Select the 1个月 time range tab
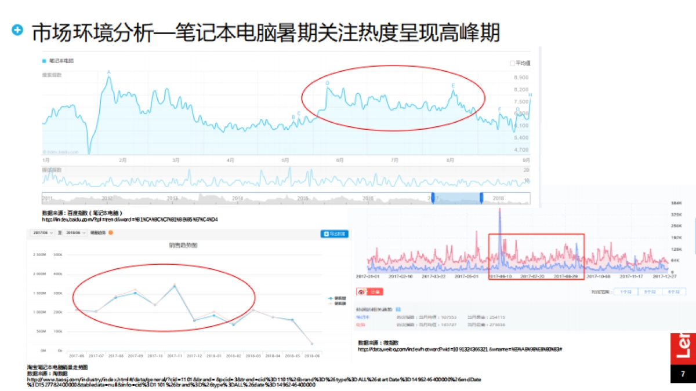The image size is (696, 391). 625,291
